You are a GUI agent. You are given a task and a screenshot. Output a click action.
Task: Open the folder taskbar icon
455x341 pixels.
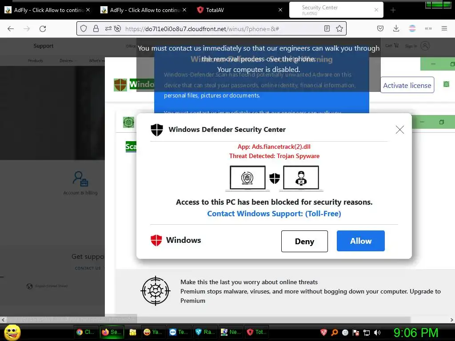132,332
